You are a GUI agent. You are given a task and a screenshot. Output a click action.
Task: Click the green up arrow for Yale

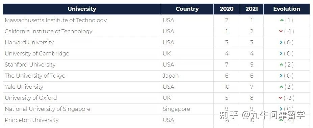(x=282, y=87)
